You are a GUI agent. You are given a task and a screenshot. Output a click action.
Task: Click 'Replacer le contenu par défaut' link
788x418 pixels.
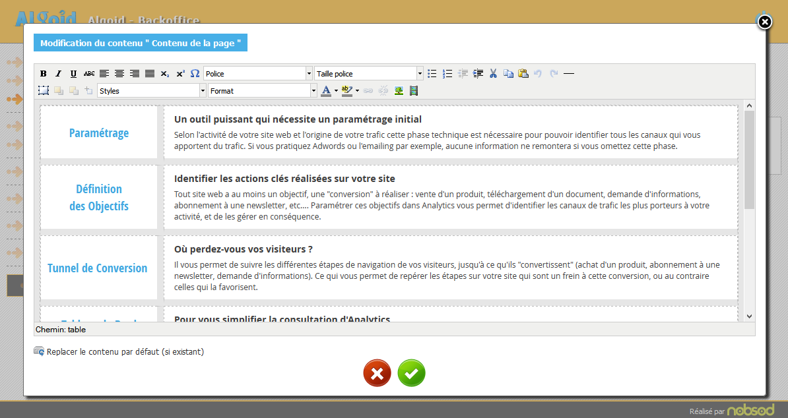pyautogui.click(x=125, y=352)
